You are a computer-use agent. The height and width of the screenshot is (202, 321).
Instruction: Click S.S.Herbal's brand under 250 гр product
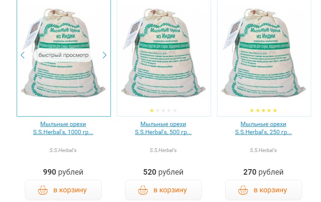pyautogui.click(x=263, y=150)
